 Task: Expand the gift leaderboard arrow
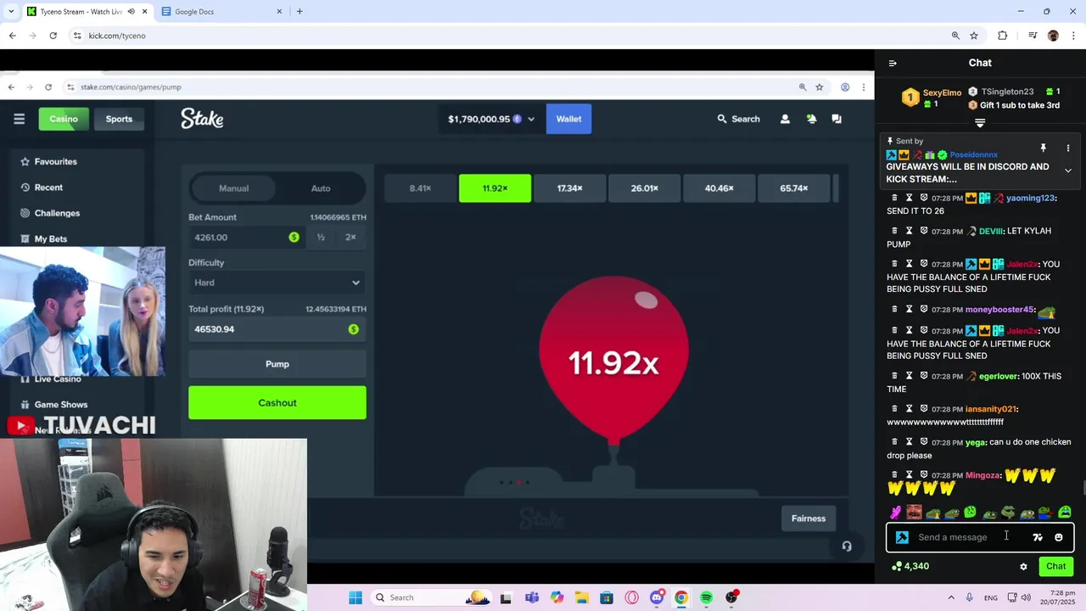click(x=980, y=123)
